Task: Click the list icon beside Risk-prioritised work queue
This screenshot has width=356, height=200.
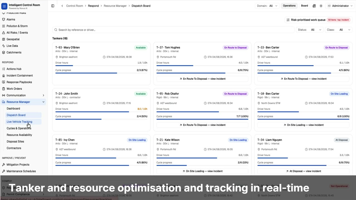Action: [x=288, y=20]
